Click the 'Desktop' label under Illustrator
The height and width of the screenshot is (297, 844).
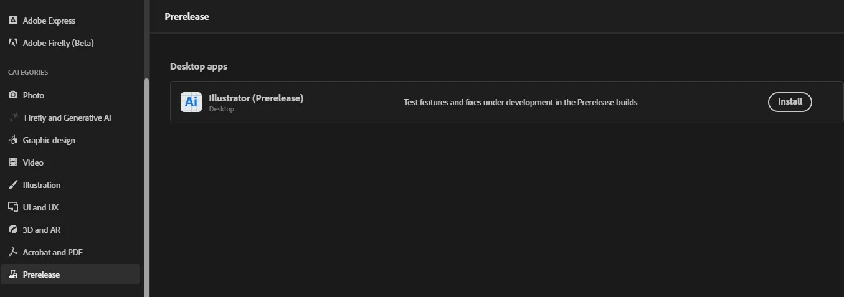221,110
